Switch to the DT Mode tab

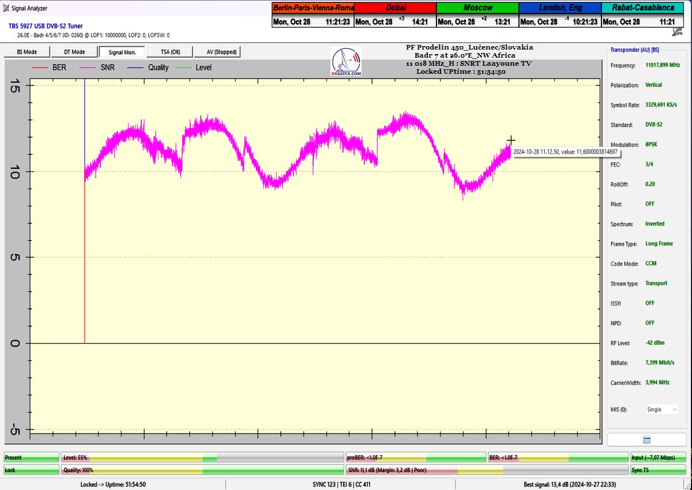(x=74, y=52)
